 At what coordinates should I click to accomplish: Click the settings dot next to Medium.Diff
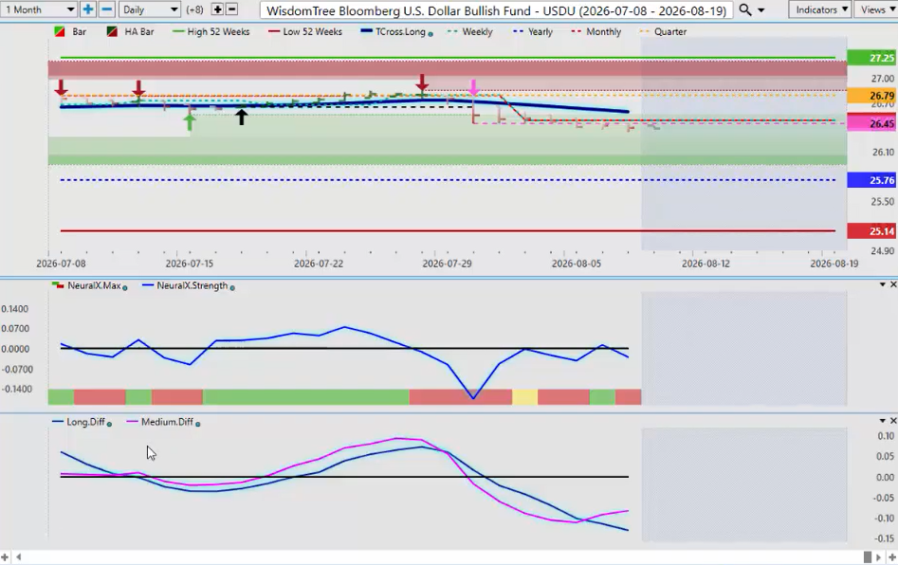197,424
